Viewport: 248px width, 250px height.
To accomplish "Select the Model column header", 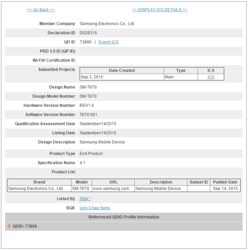I will click(81, 182).
